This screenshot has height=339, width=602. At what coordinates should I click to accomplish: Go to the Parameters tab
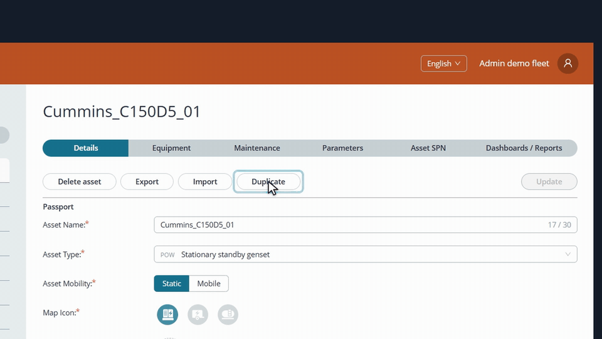pyautogui.click(x=342, y=148)
